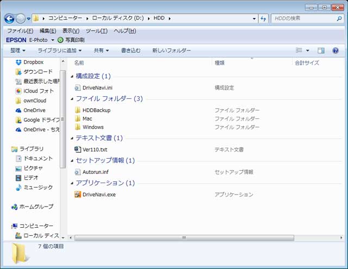
Task: Select the Ver110.txt text file icon
Action: point(78,149)
